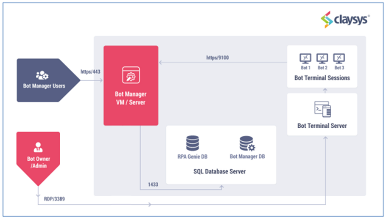Click the 'Bot Manager Users' label

tap(44, 86)
